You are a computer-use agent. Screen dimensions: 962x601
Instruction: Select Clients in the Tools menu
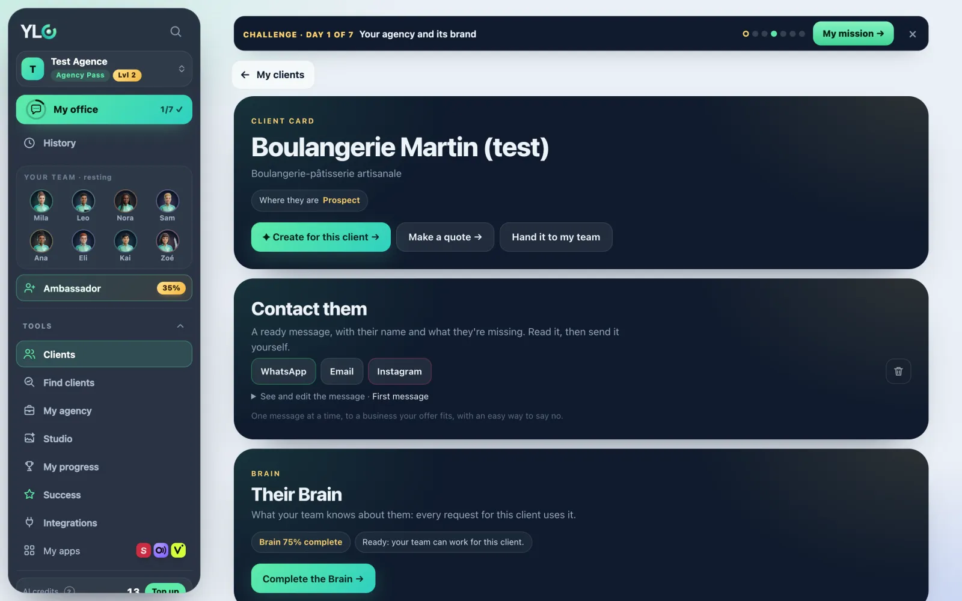click(x=104, y=355)
